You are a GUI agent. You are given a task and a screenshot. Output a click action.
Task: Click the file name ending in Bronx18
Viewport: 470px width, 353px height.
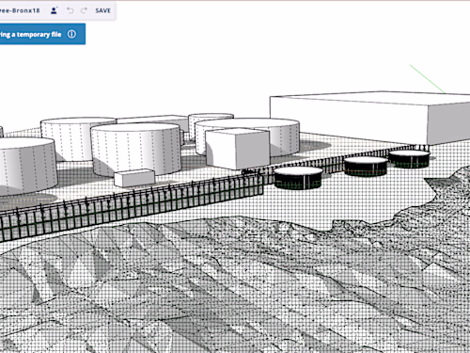pyautogui.click(x=20, y=10)
